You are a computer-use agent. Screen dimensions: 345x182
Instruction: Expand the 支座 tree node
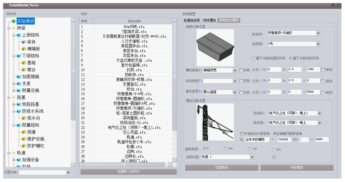pos(14,84)
